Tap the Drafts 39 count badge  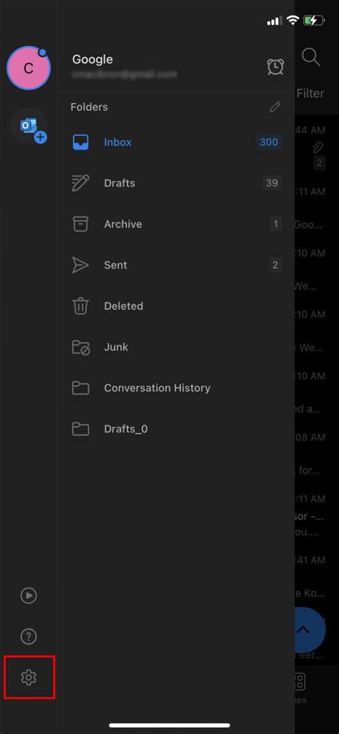(x=272, y=183)
